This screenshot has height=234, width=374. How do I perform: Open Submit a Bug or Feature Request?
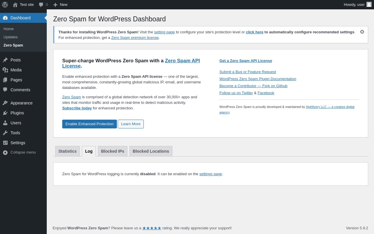(x=247, y=72)
